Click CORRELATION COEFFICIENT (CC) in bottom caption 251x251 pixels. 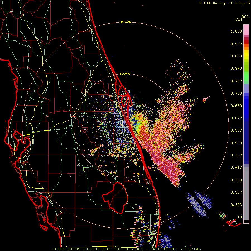(x=88, y=249)
